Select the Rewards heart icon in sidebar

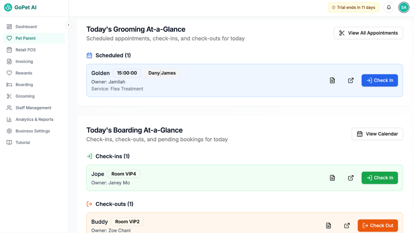point(9,73)
